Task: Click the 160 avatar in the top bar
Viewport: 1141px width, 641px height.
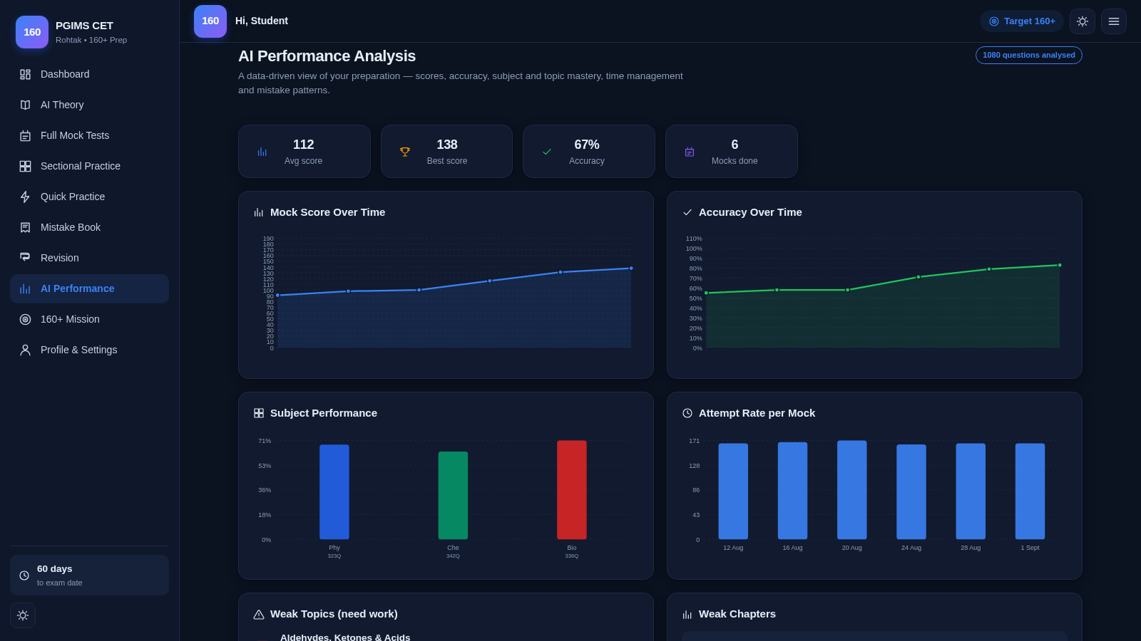Action: 210,21
